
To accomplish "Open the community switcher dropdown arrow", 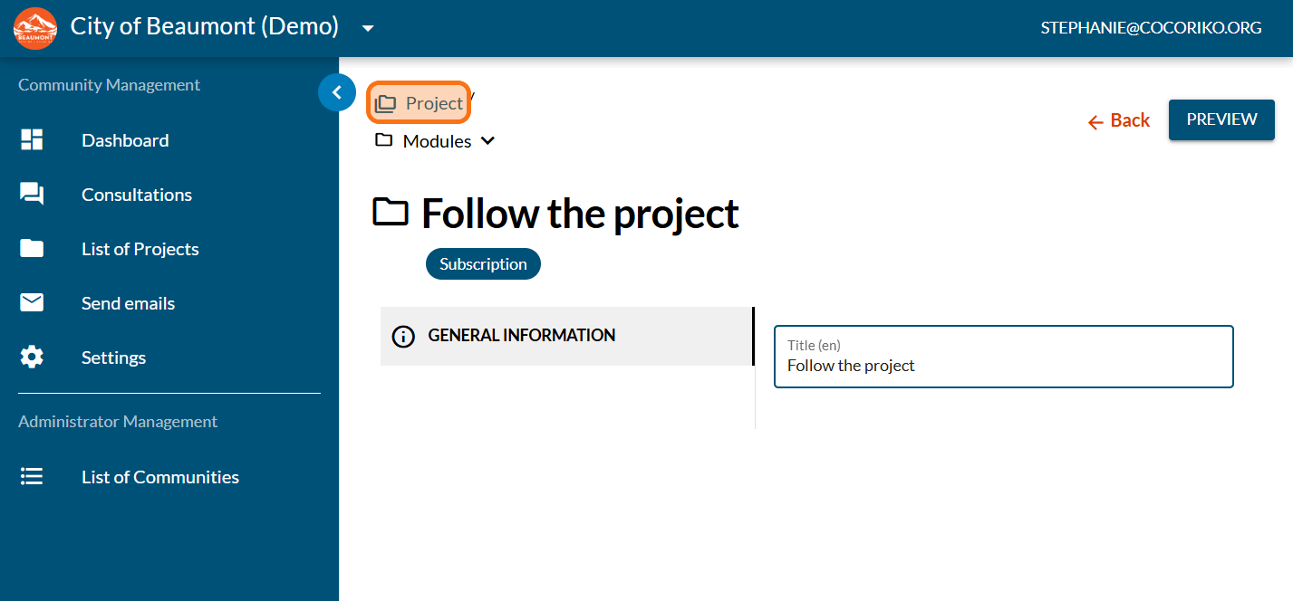I will point(368,28).
